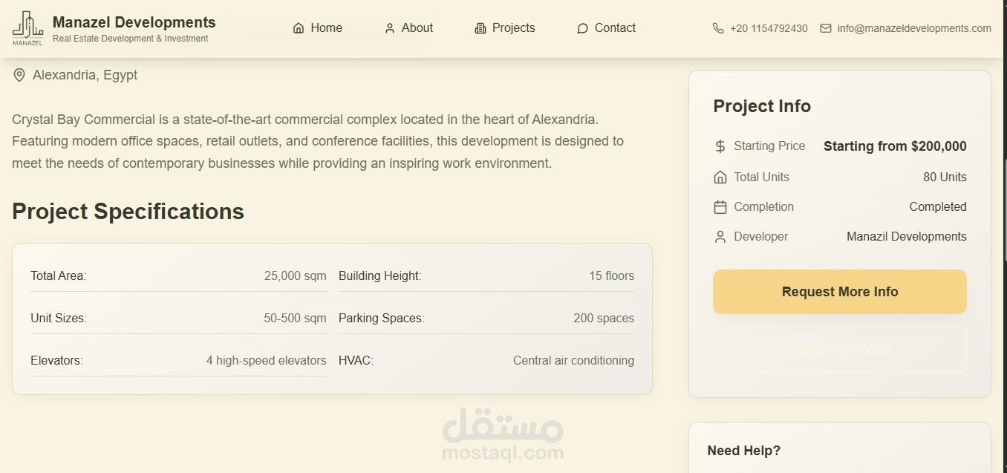Image resolution: width=1007 pixels, height=473 pixels.
Task: Click the calendar icon beside Completion
Action: pyautogui.click(x=720, y=207)
